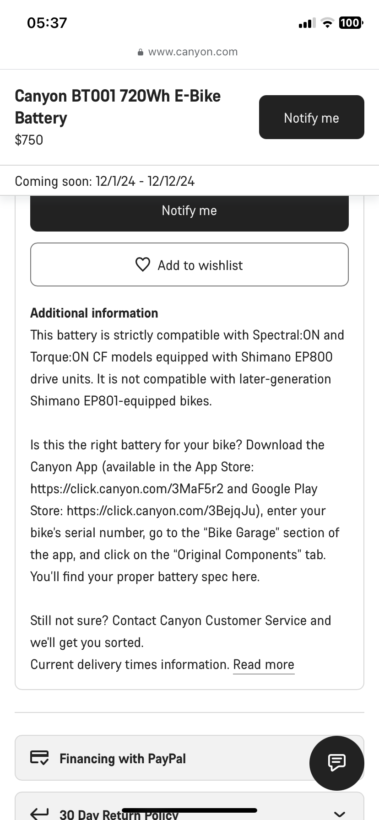The image size is (379, 820).
Task: Tap the return arrow icon
Action: point(39,813)
